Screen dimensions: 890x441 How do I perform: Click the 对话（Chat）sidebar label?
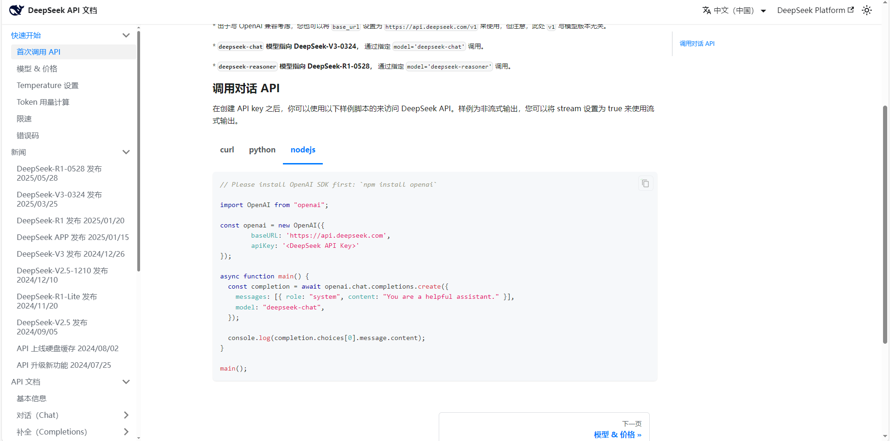click(38, 415)
